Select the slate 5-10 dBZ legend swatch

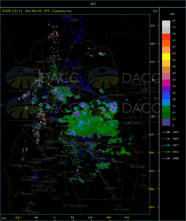(166, 122)
